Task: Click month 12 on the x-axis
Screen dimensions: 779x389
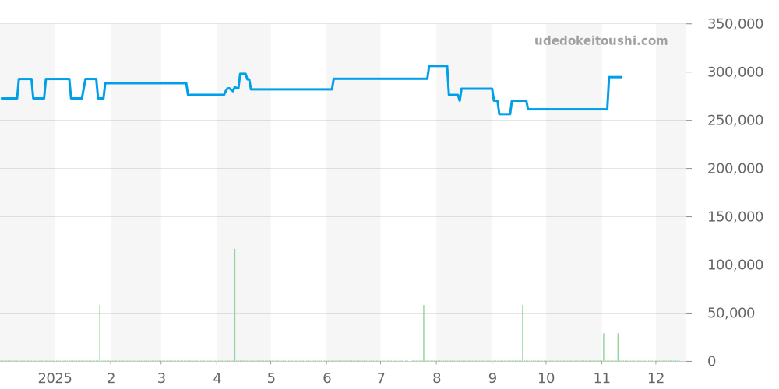Action: click(x=656, y=378)
